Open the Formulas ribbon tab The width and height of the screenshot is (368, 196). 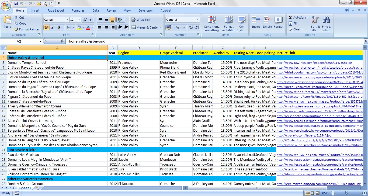pyautogui.click(x=78, y=10)
